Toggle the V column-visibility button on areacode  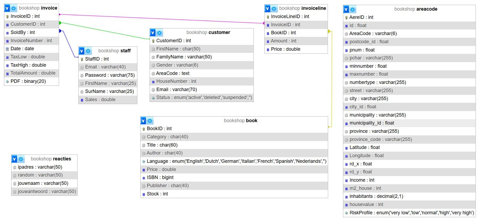click(346, 9)
